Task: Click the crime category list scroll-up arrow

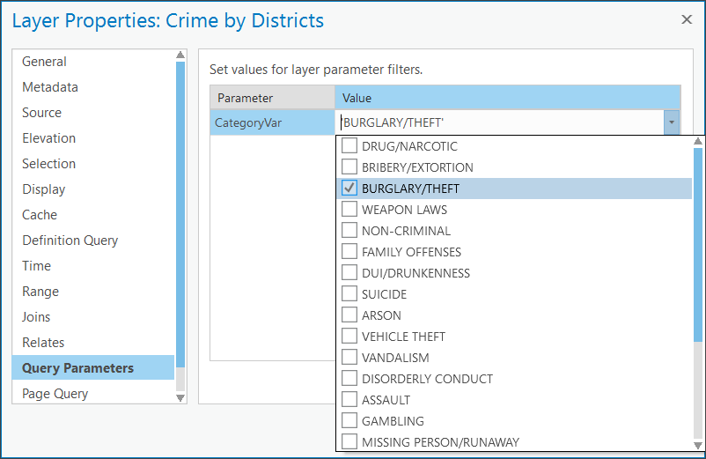Action: (698, 142)
